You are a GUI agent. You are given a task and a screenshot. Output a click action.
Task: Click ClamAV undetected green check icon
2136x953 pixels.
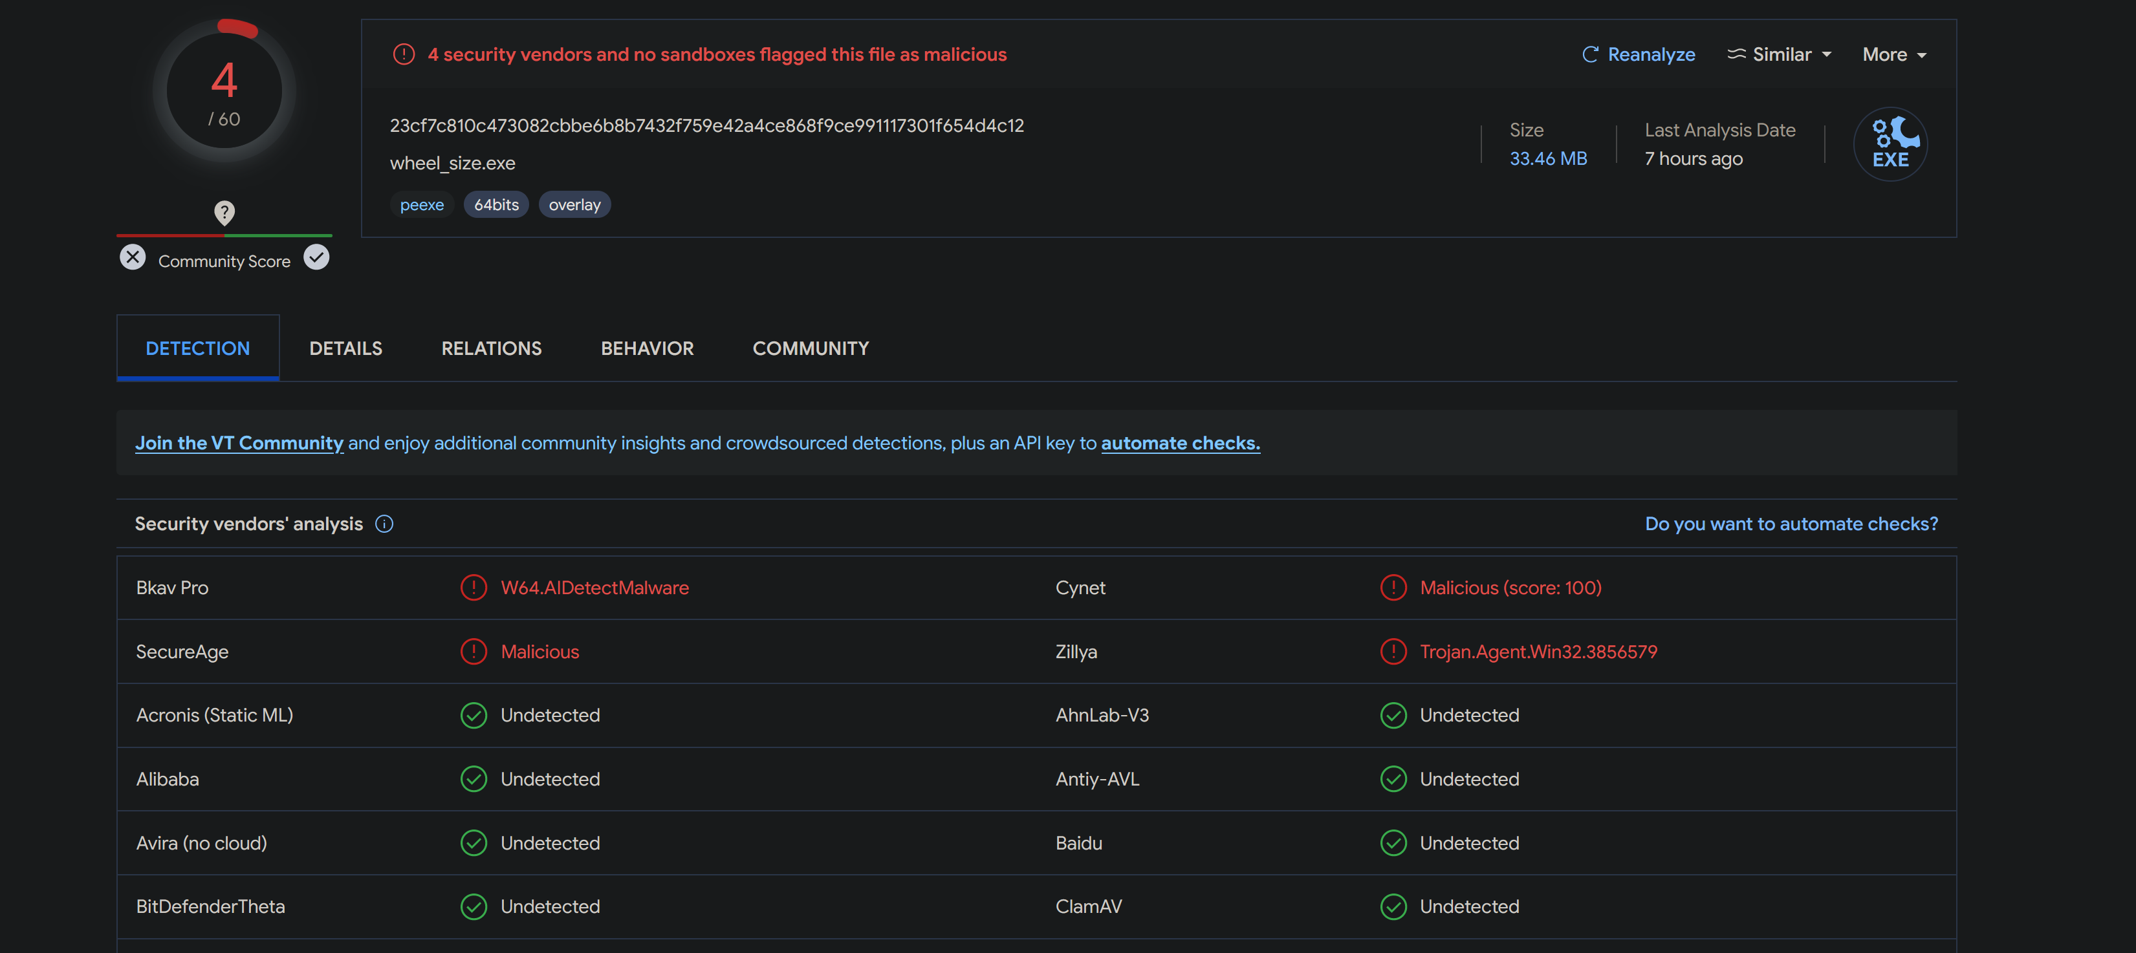(1393, 906)
